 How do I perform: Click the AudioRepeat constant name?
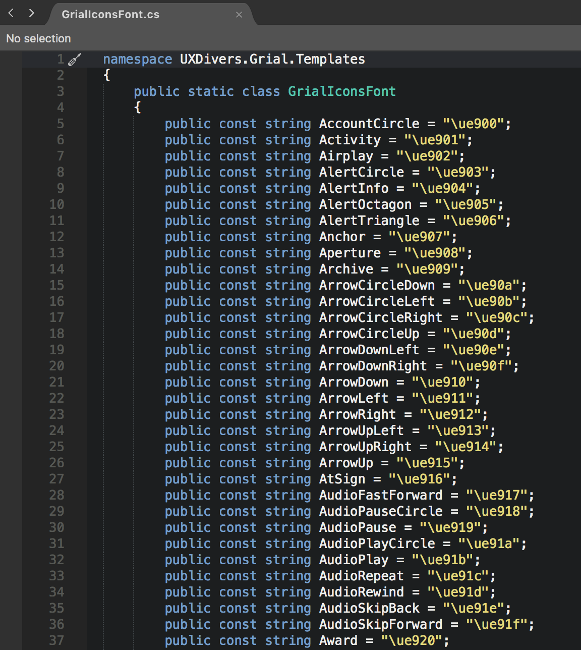coord(362,576)
